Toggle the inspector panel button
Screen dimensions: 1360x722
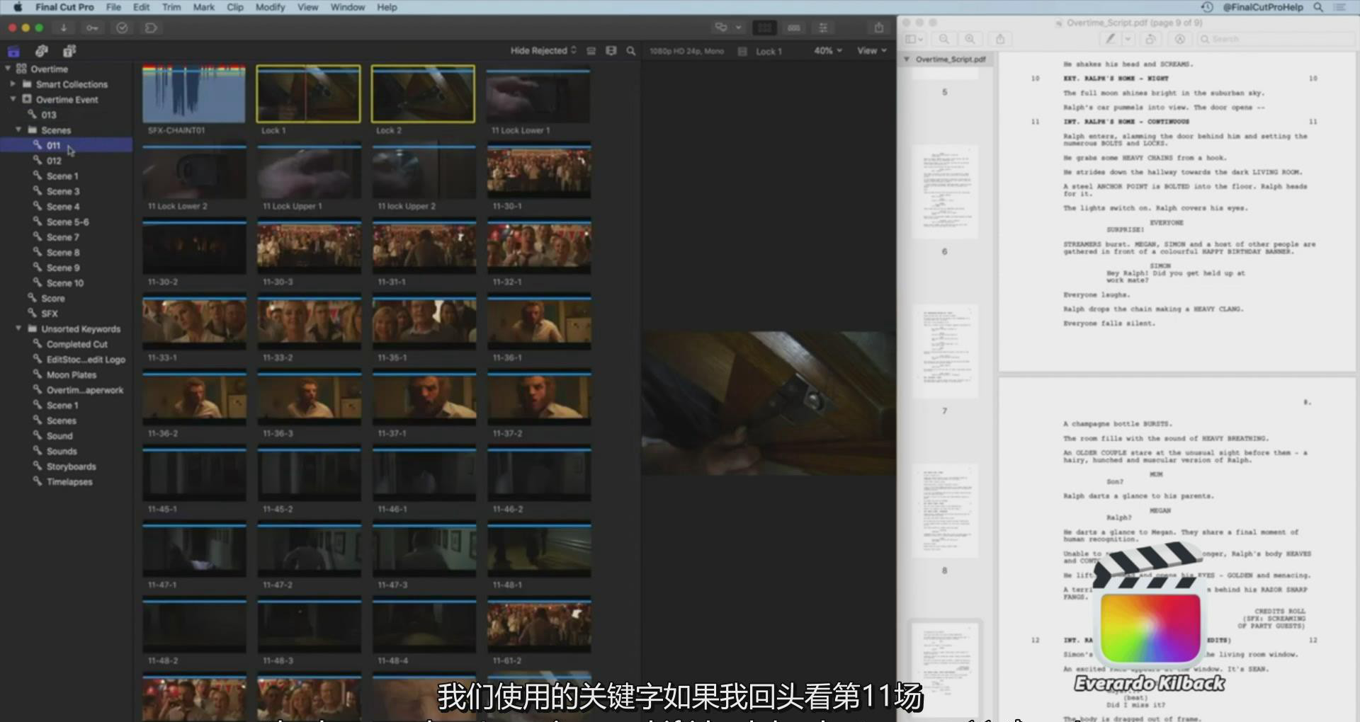coord(823,28)
